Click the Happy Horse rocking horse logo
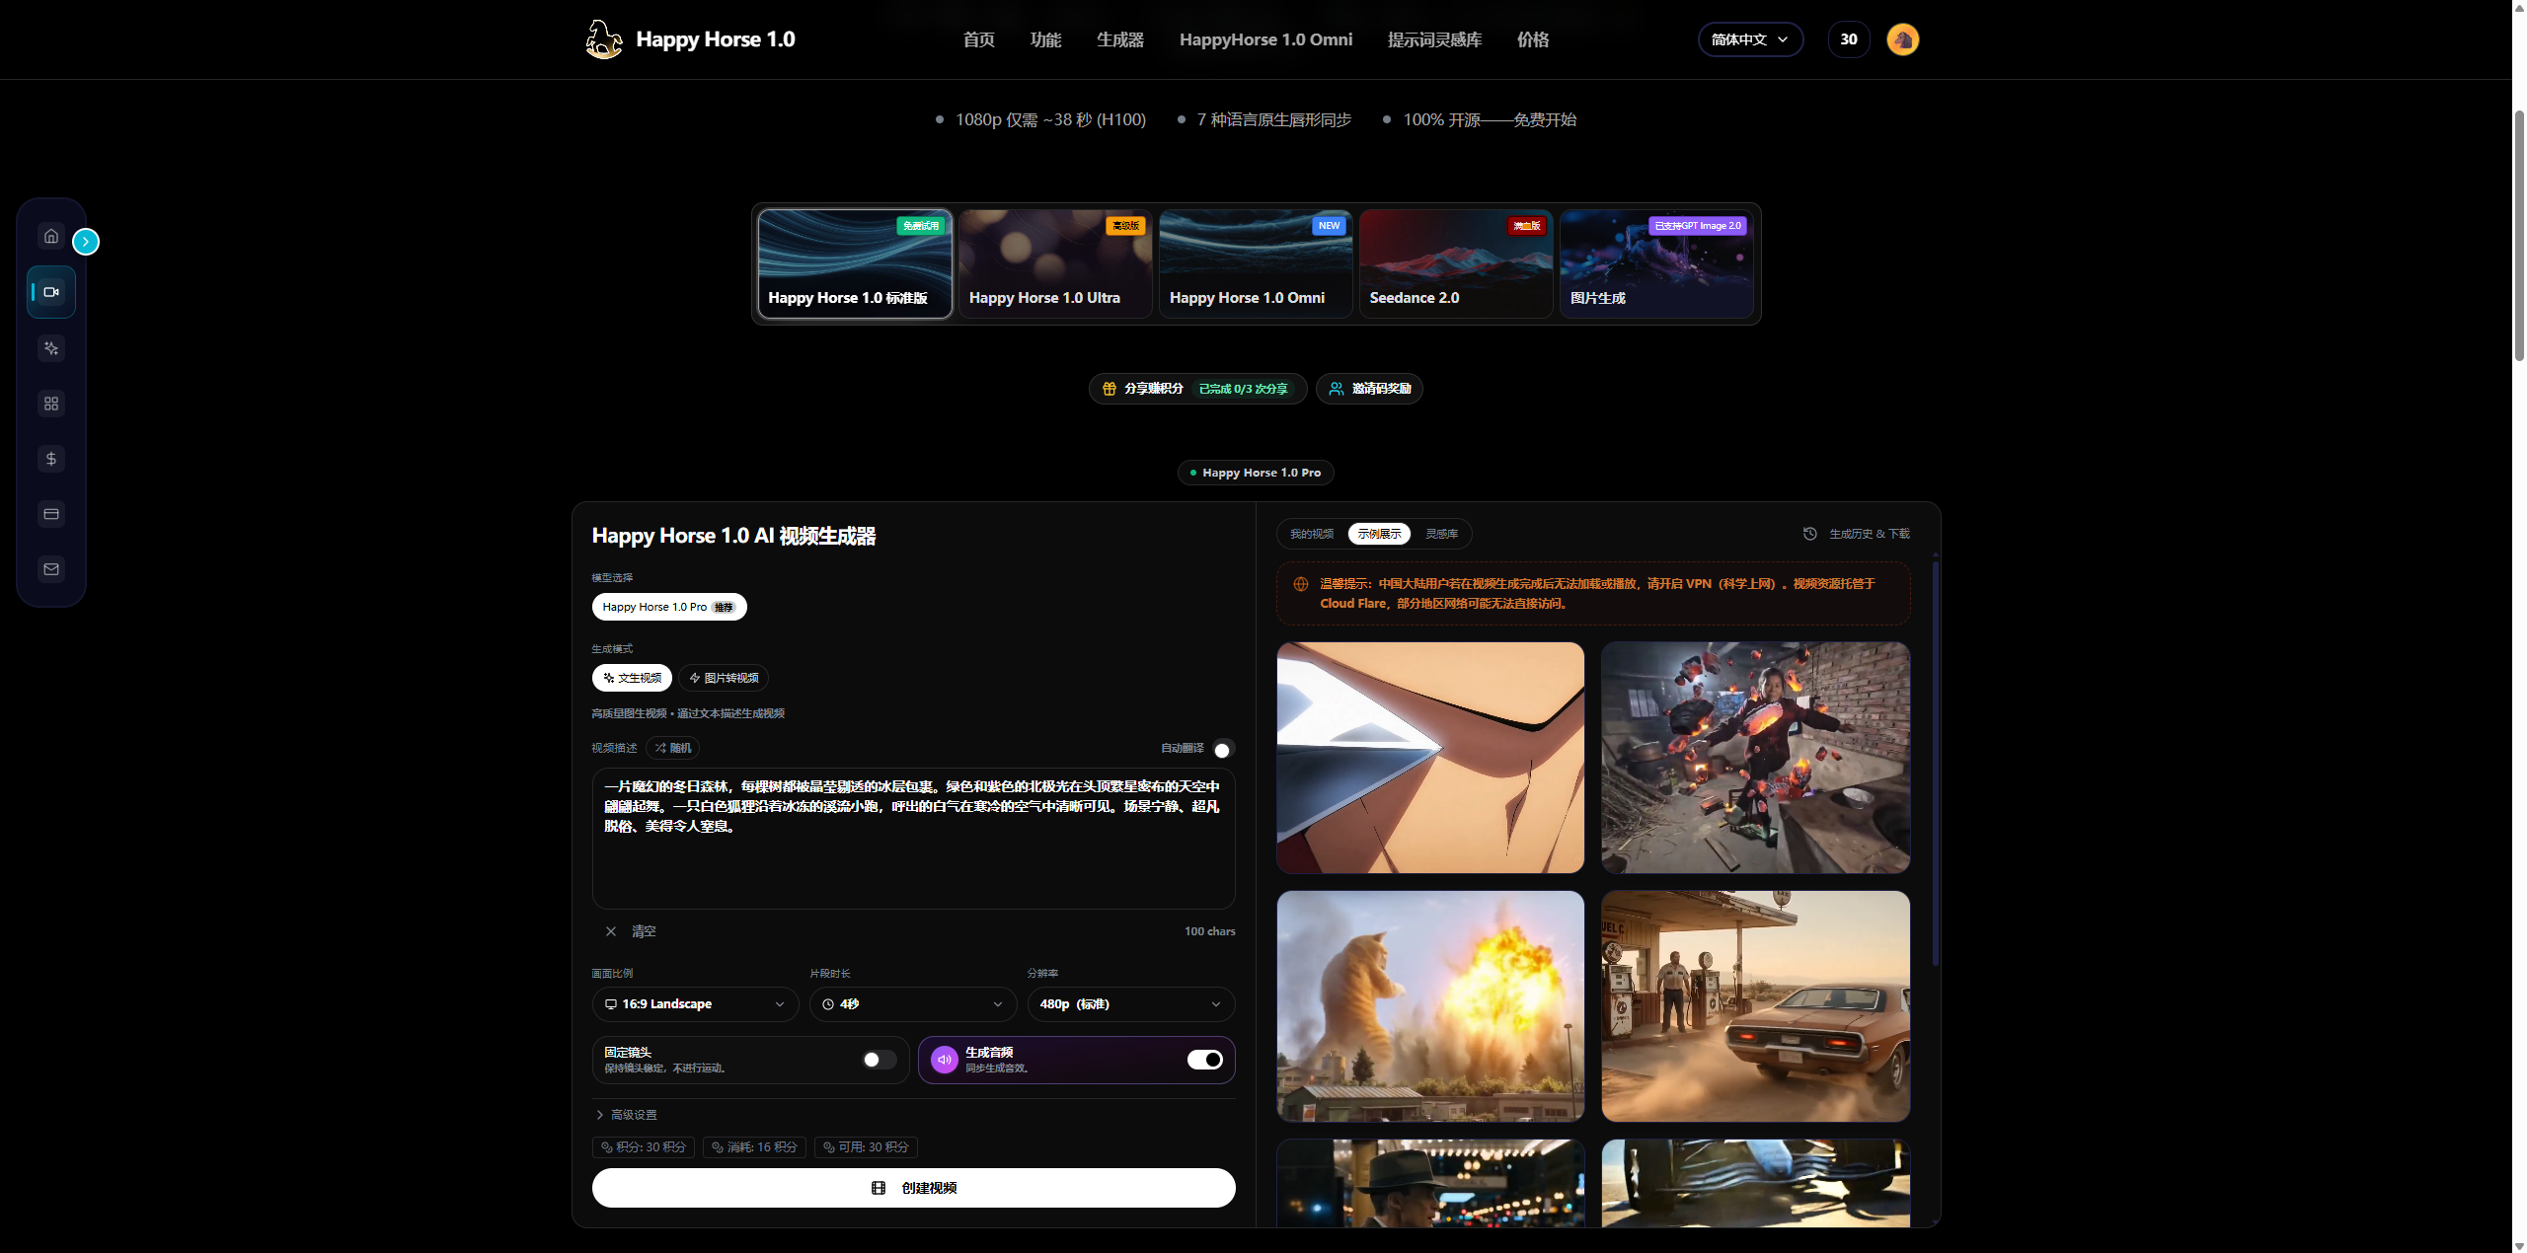The image size is (2527, 1253). click(604, 39)
